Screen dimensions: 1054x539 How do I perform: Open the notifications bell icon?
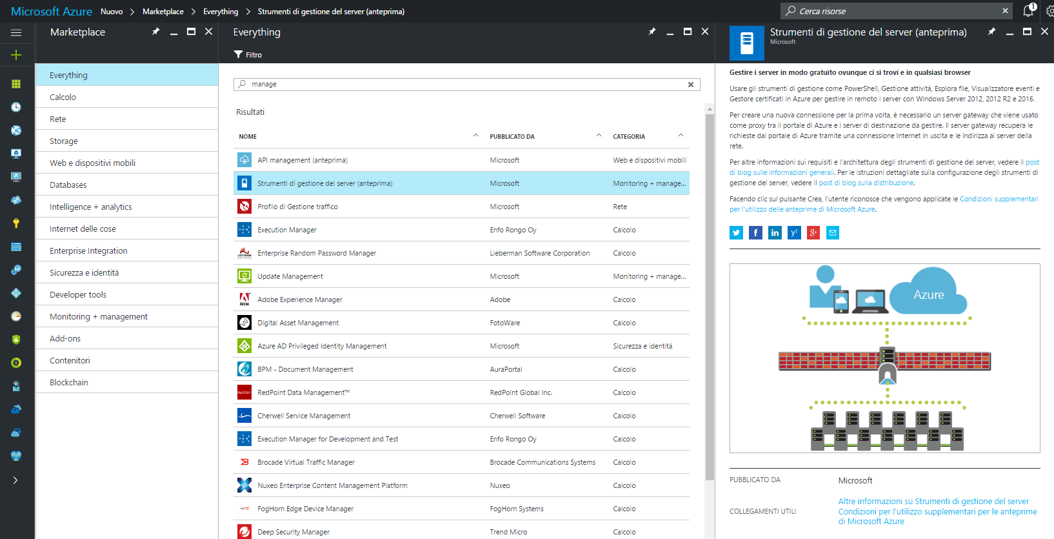click(x=1028, y=10)
